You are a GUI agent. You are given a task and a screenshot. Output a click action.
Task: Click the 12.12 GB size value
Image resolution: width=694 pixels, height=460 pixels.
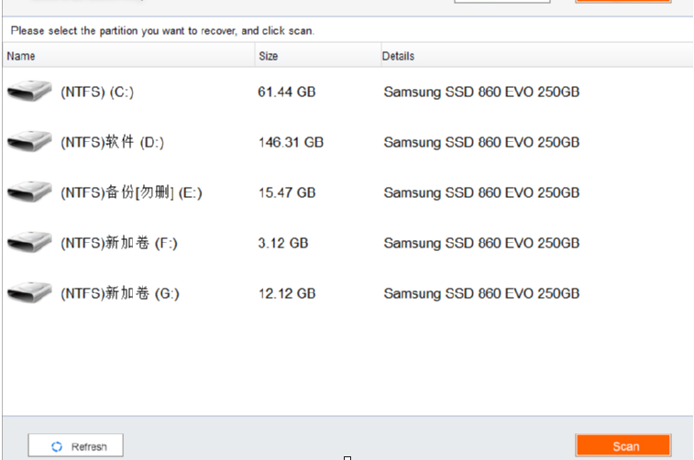287,294
